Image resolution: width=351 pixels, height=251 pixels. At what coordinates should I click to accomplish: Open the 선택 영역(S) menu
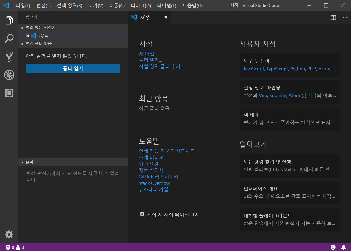tap(69, 6)
